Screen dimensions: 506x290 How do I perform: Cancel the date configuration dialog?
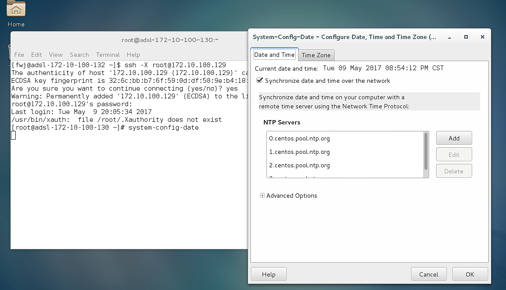pos(428,274)
